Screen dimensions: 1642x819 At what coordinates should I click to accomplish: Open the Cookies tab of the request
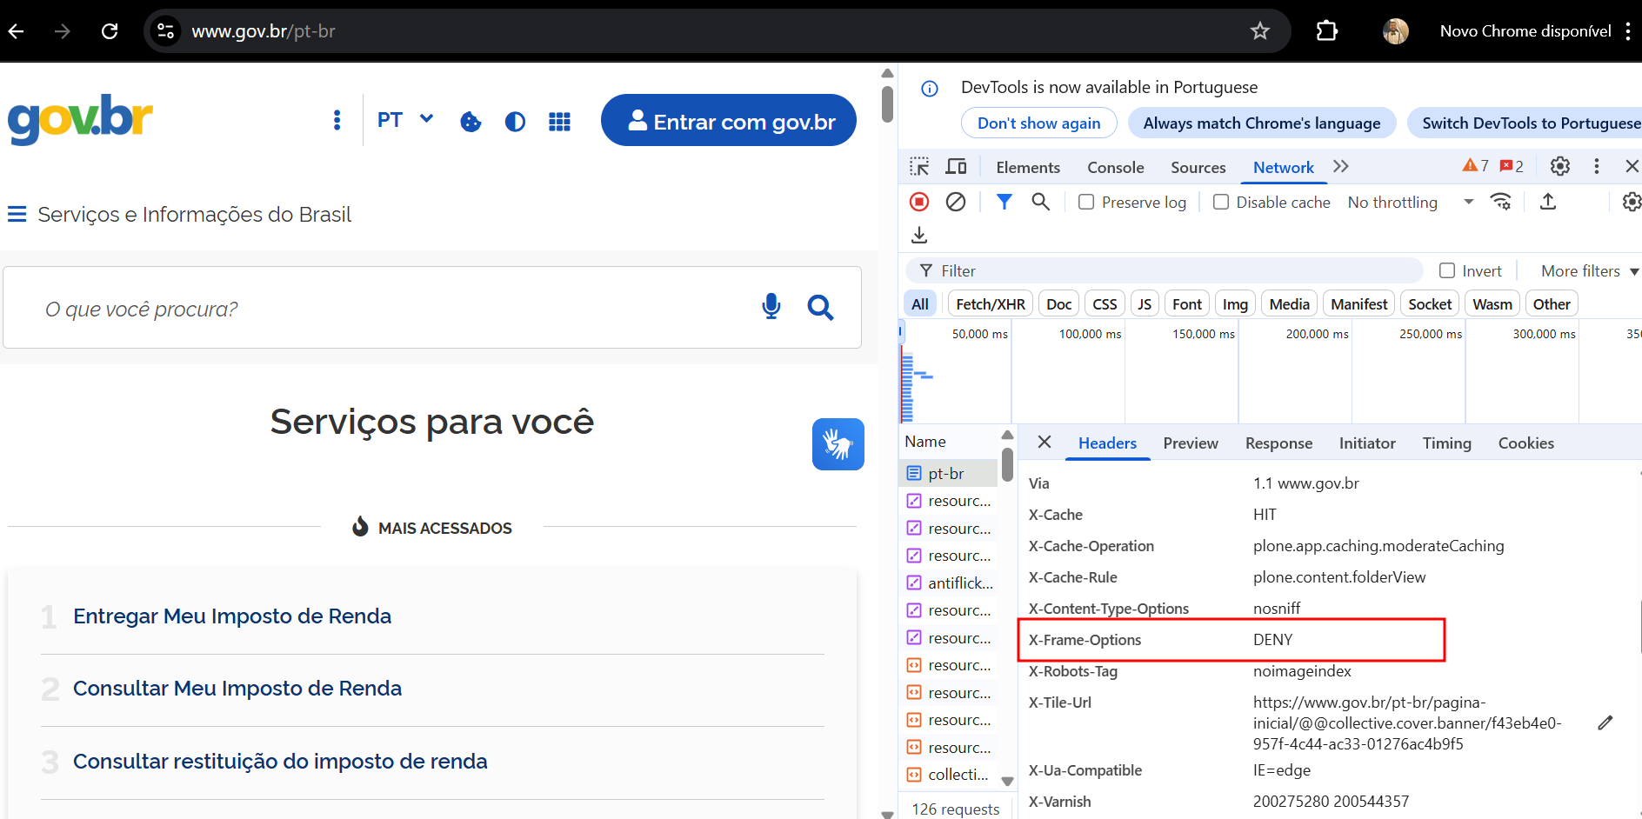click(x=1526, y=443)
